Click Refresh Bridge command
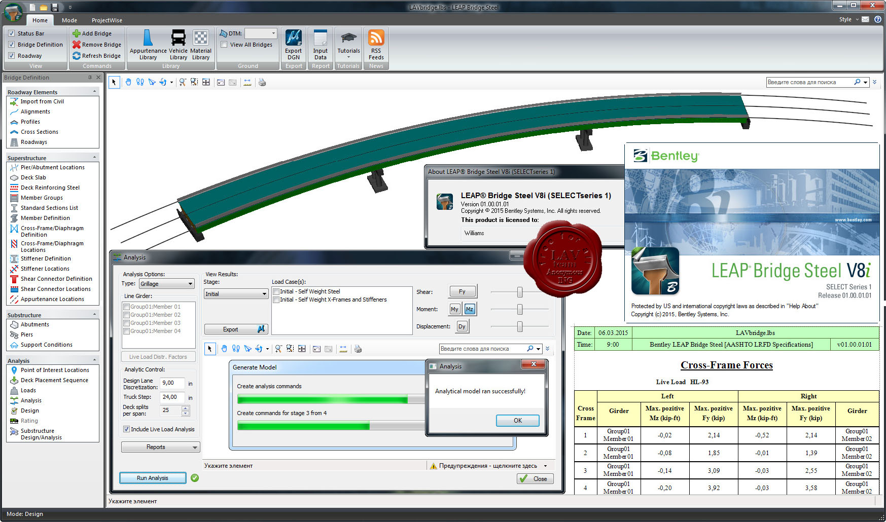Image resolution: width=886 pixels, height=522 pixels. 97,56
